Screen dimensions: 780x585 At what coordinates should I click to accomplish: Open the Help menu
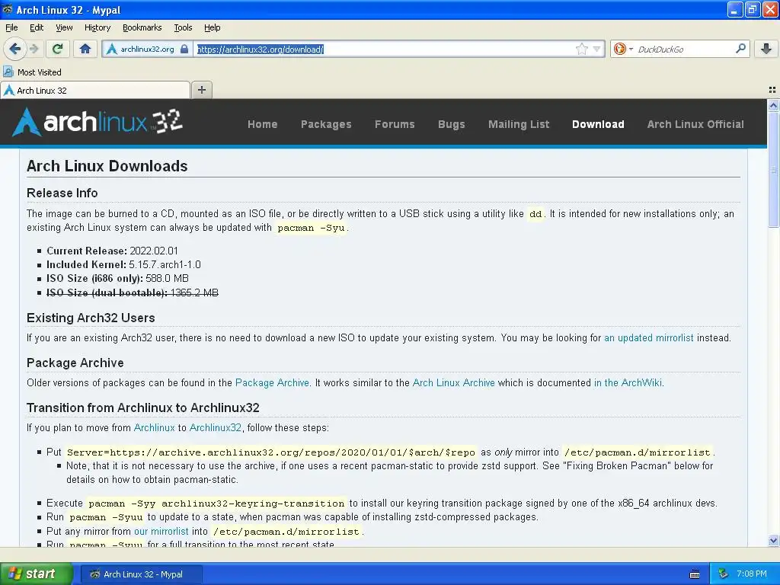(213, 27)
